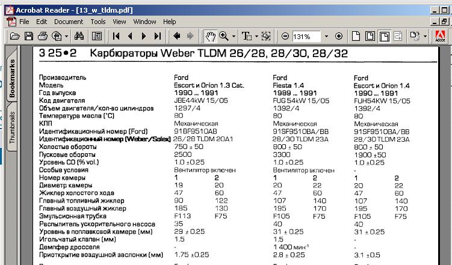This screenshot has height=265, width=452.
Task: Click the 'JBE44kW 15/05' engine code
Action: pos(201,101)
